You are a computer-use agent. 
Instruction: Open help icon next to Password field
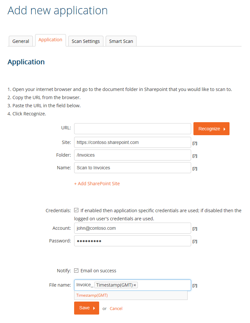click(195, 241)
